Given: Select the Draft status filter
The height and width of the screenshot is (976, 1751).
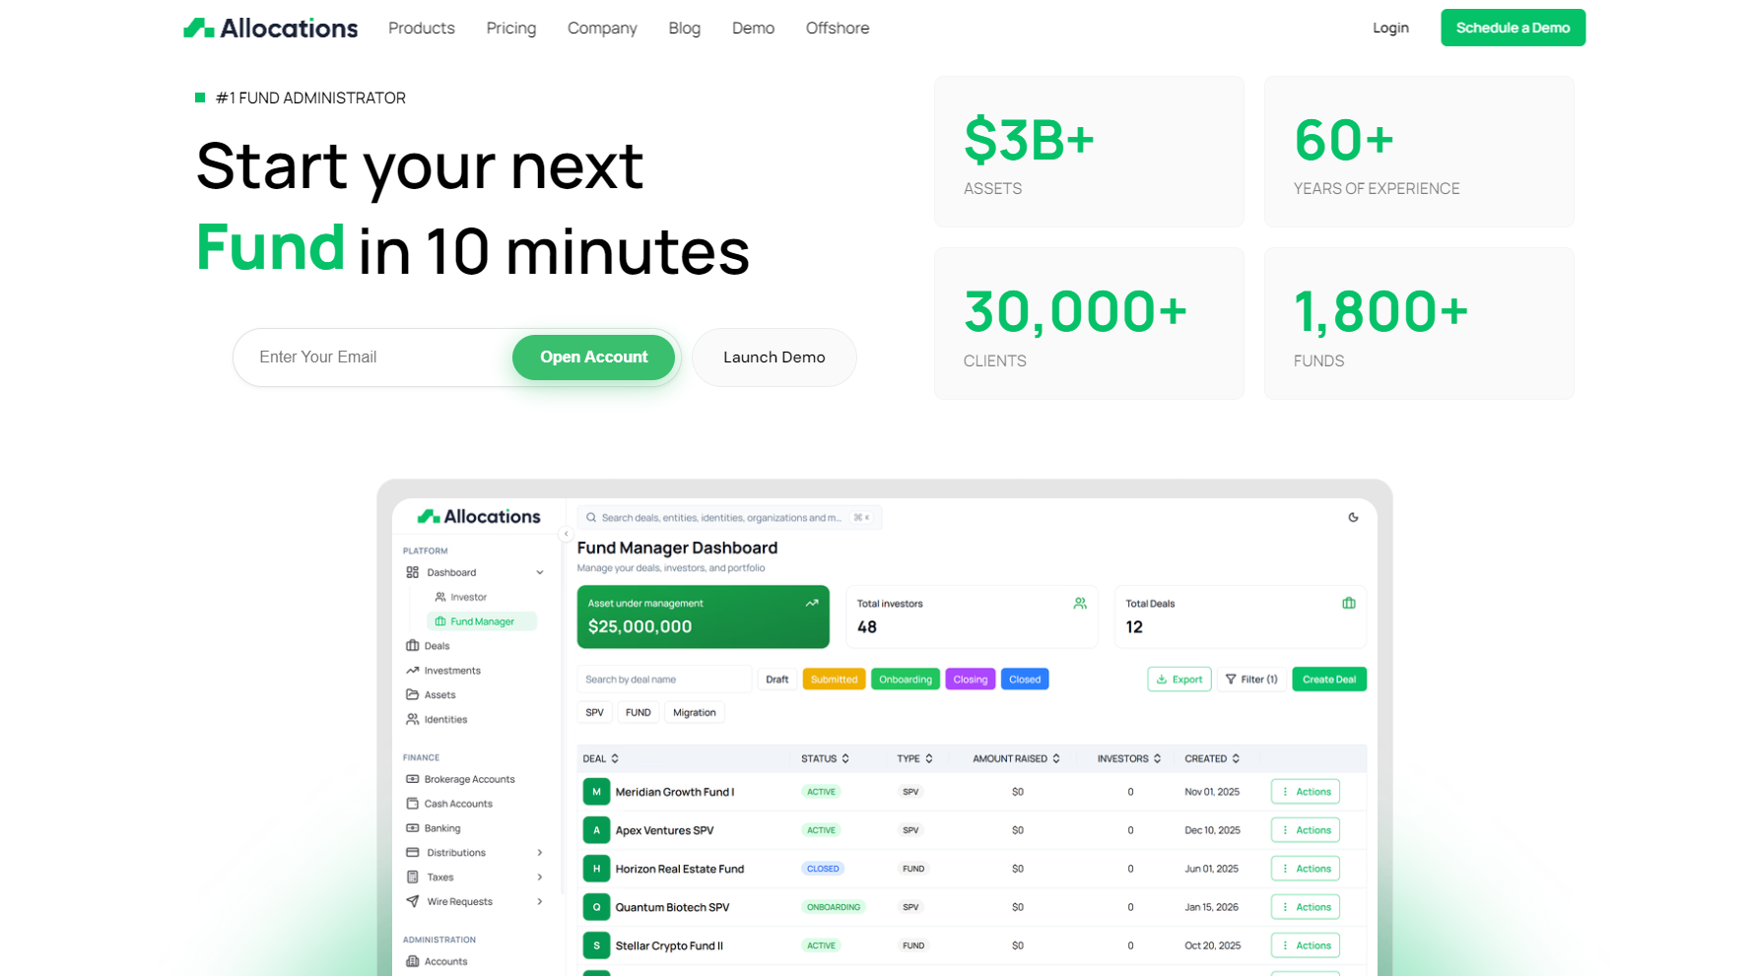Looking at the screenshot, I should coord(776,680).
